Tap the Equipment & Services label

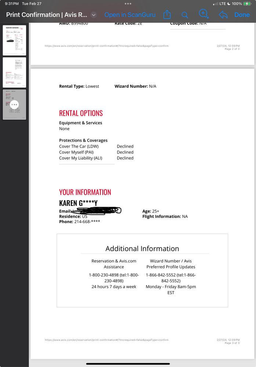(80, 123)
